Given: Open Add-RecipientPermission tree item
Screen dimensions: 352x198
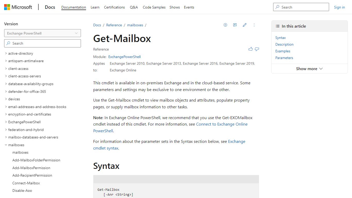Looking at the screenshot, I should click(x=32, y=175).
